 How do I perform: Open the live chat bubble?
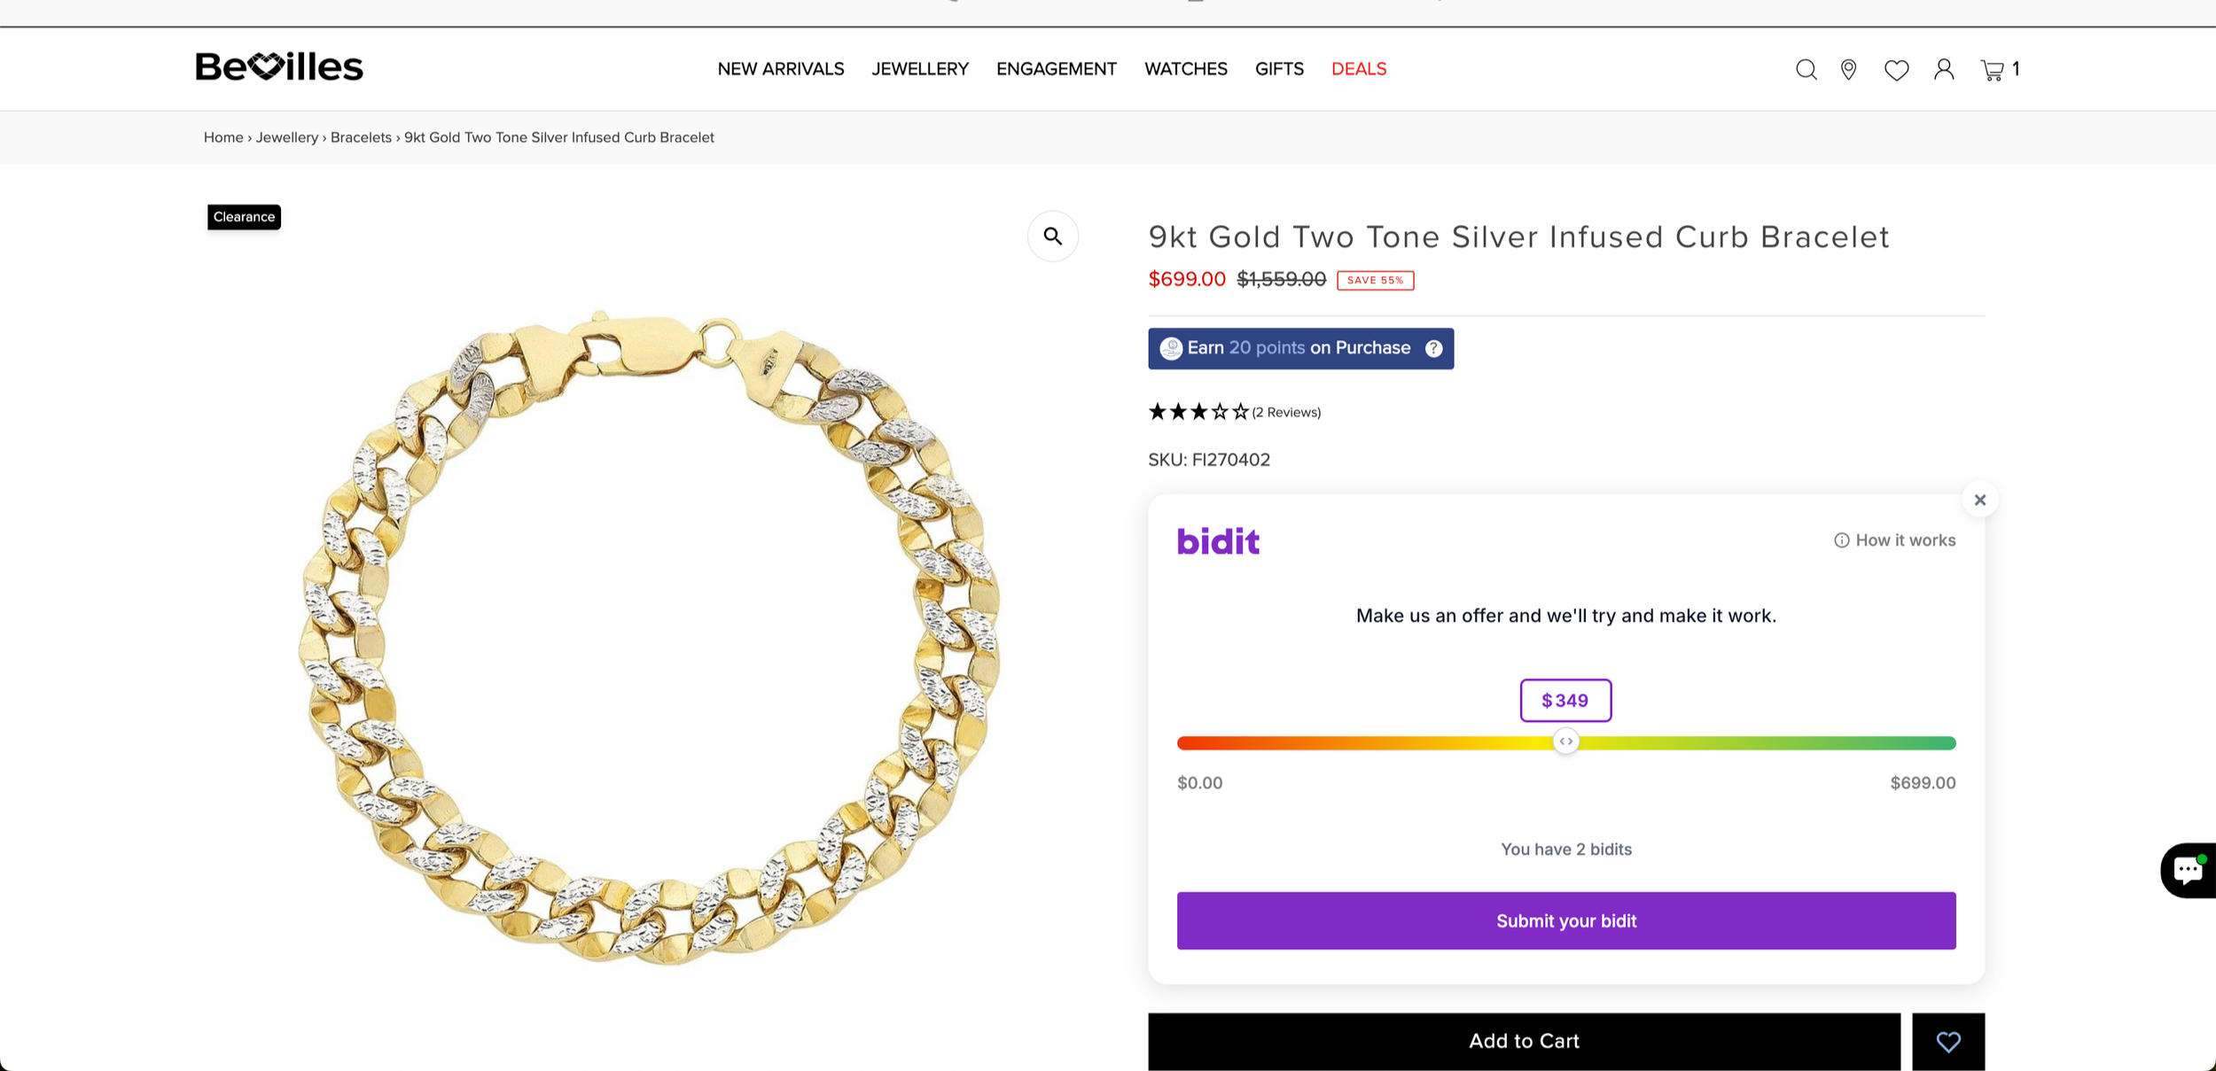(x=2188, y=870)
